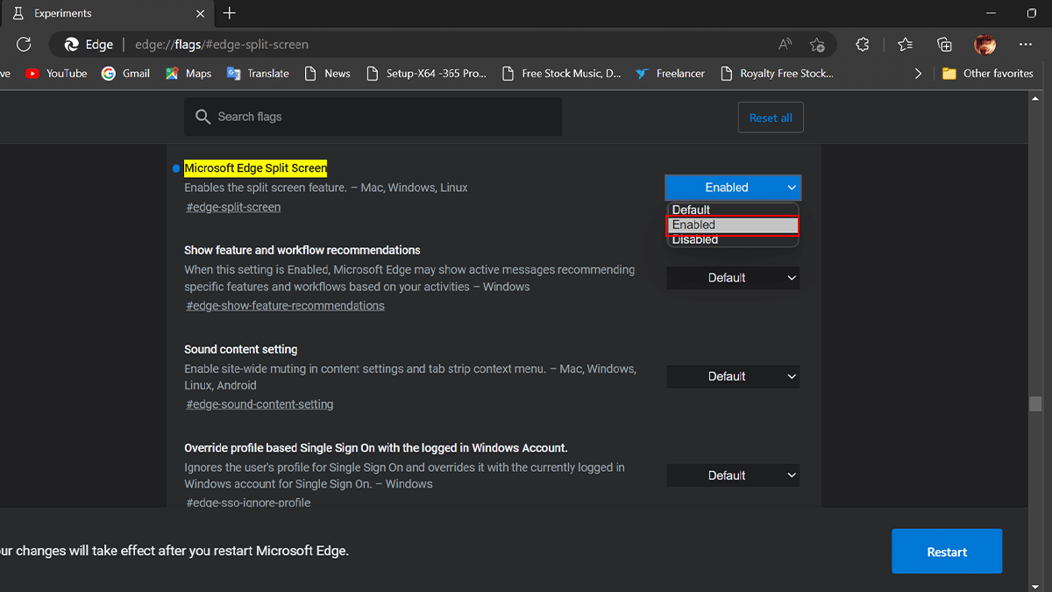
Task: Choose the Enabled option in open dropdown
Action: pos(731,225)
